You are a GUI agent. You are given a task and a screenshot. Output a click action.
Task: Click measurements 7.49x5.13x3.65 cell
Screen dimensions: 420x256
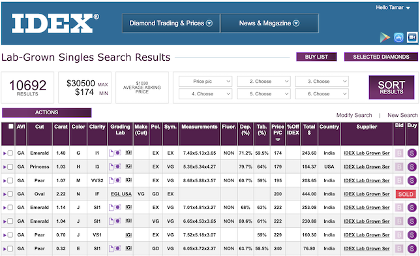pos(200,153)
